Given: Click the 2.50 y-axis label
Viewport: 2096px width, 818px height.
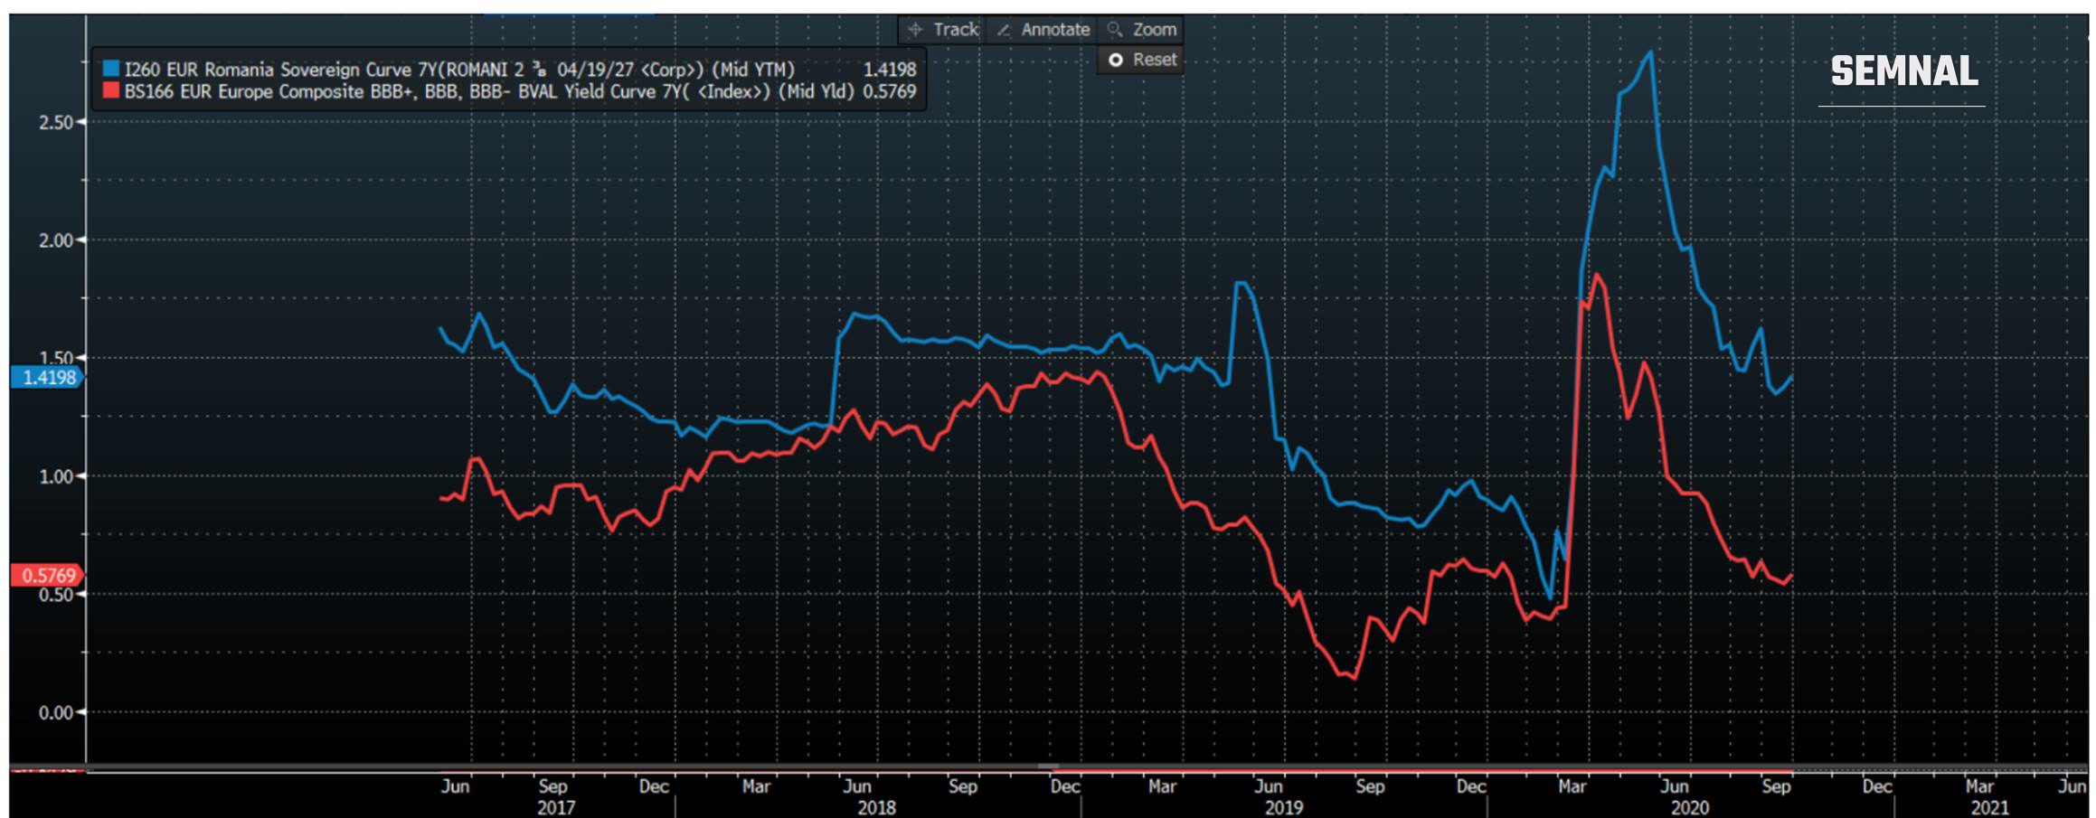Looking at the screenshot, I should click(x=56, y=122).
